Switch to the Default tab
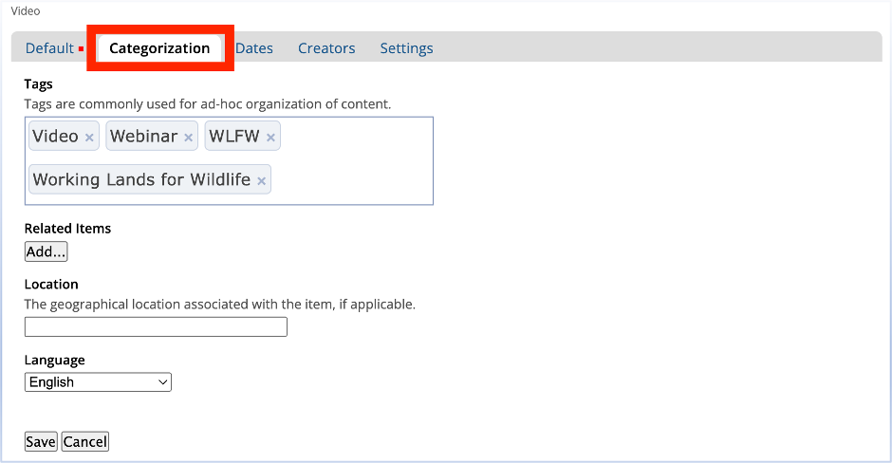This screenshot has width=892, height=463. [x=49, y=48]
